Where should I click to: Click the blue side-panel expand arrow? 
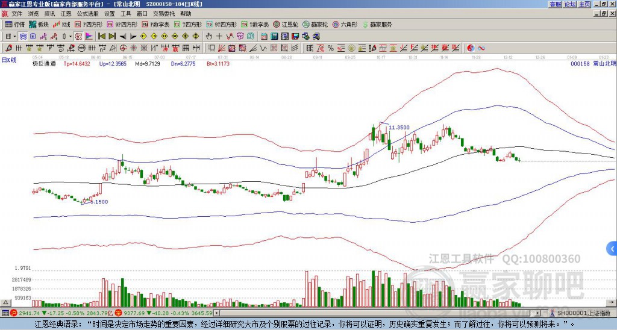click(x=612, y=249)
